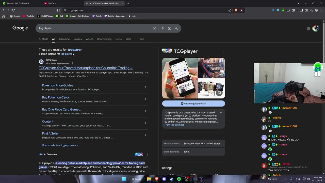Go back to the previous page
The height and width of the screenshot is (183, 325).
click(3, 10)
